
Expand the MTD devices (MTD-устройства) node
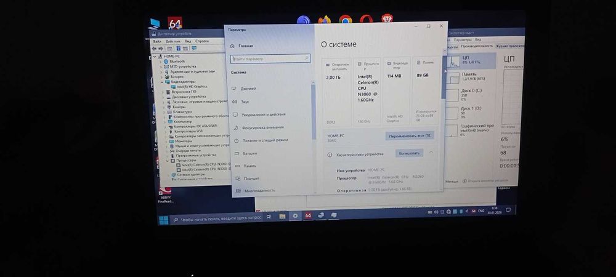tap(161, 66)
